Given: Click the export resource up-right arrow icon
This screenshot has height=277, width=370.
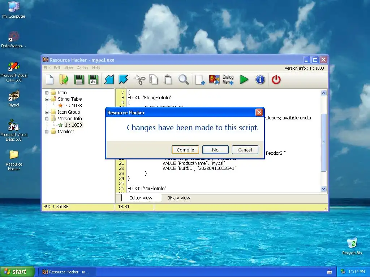Looking at the screenshot, I should click(x=123, y=80).
